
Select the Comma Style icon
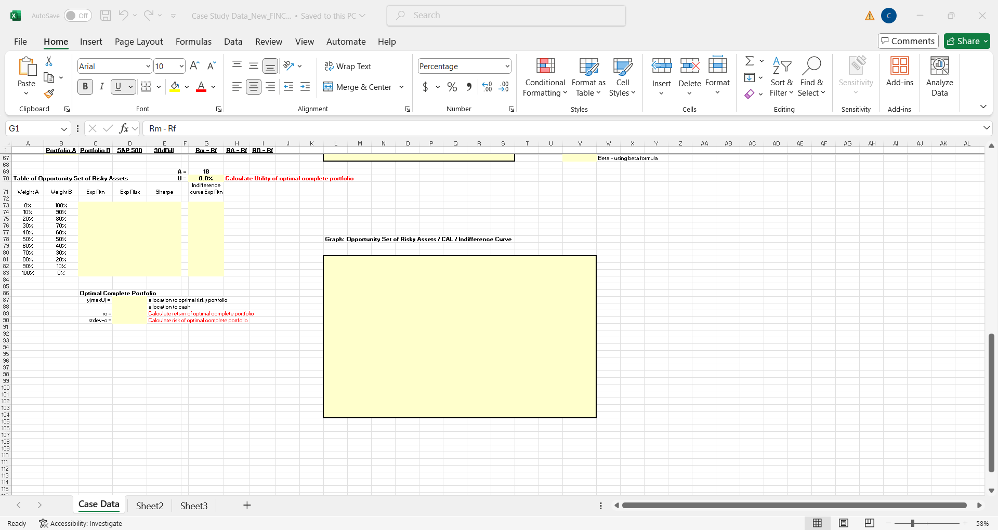pos(468,87)
